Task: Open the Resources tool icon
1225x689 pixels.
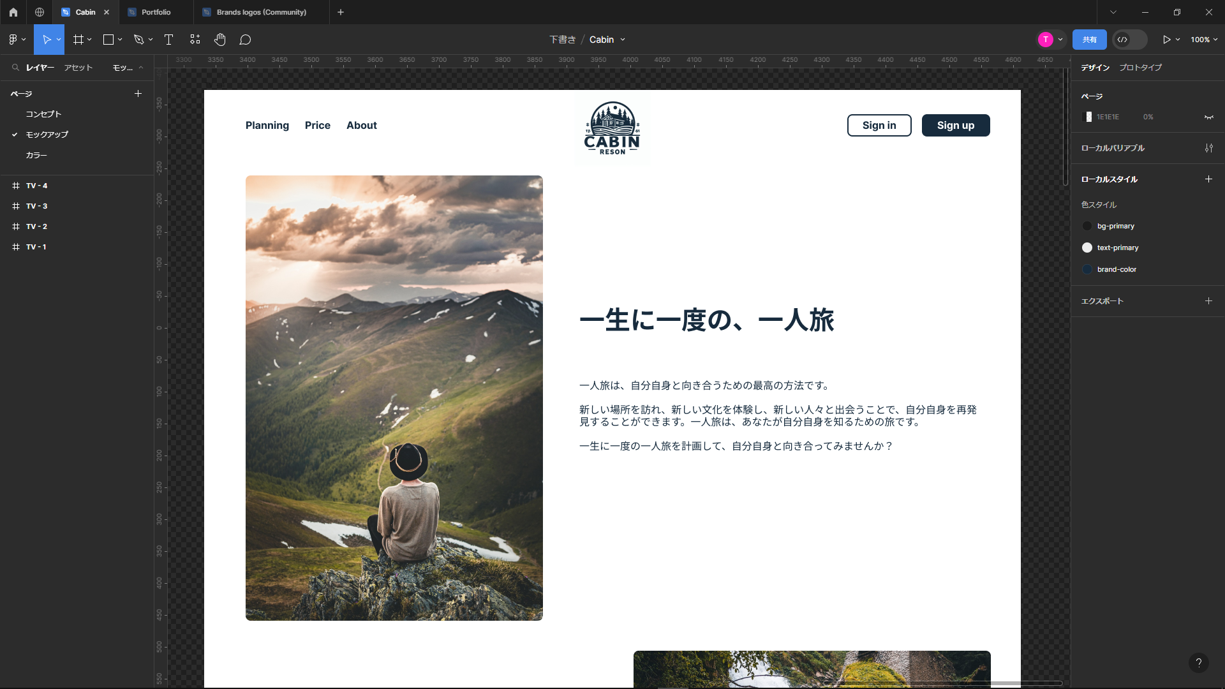Action: coord(195,40)
